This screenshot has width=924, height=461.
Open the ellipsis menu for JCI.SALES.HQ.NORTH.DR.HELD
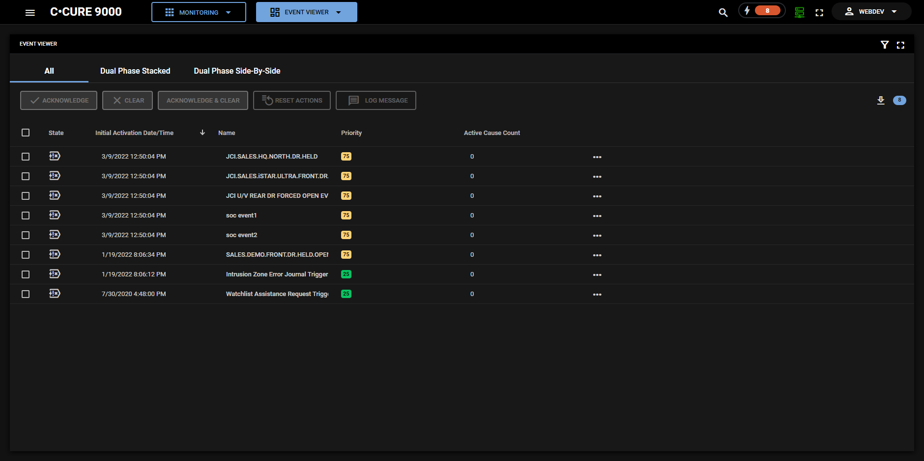[597, 156]
